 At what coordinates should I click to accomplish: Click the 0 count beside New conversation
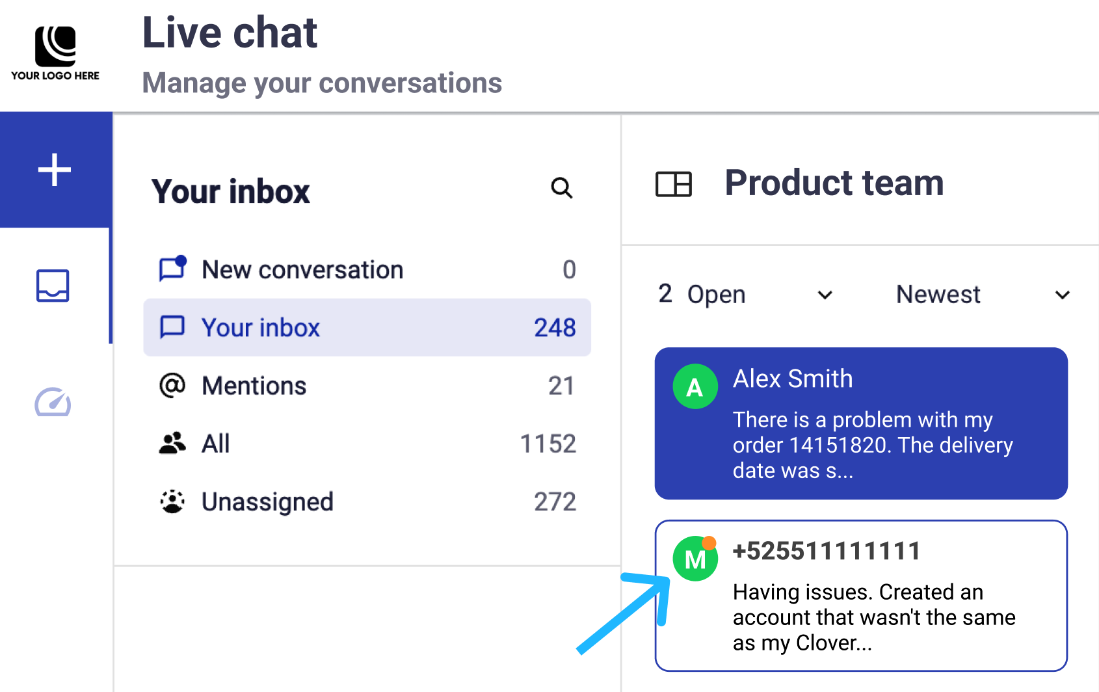(569, 270)
